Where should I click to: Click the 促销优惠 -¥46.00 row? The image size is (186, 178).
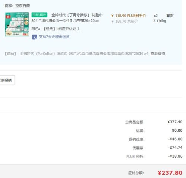[x=155, y=139]
